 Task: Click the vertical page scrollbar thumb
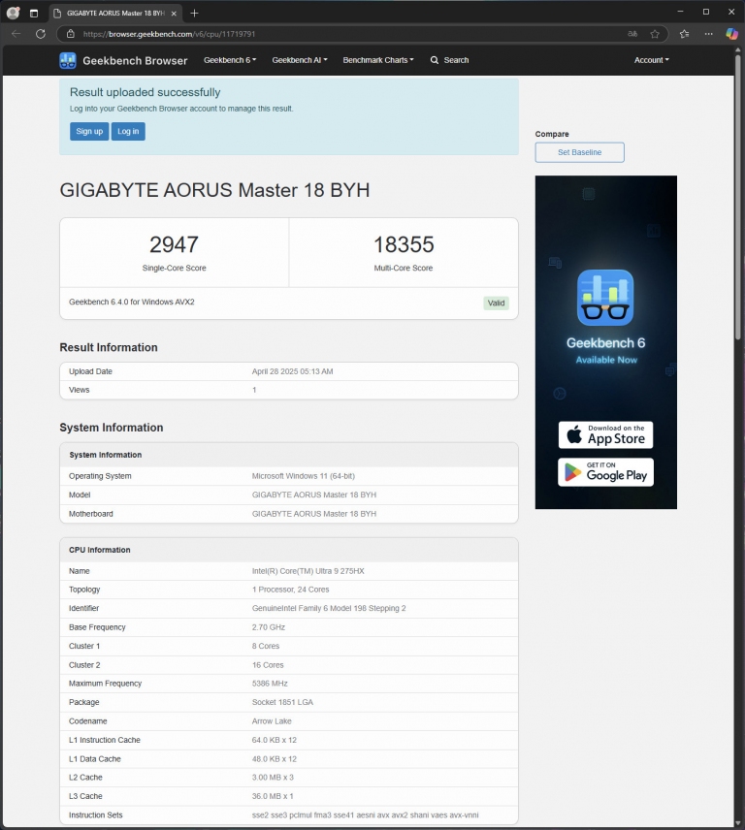point(738,196)
